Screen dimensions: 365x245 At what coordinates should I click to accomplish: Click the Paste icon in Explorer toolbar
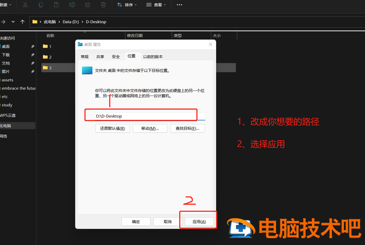coord(56,5)
